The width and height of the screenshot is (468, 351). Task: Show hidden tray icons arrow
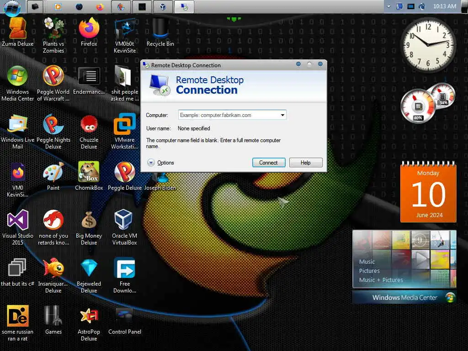click(388, 6)
